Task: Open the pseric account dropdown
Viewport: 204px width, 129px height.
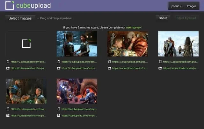Action: click(x=176, y=6)
